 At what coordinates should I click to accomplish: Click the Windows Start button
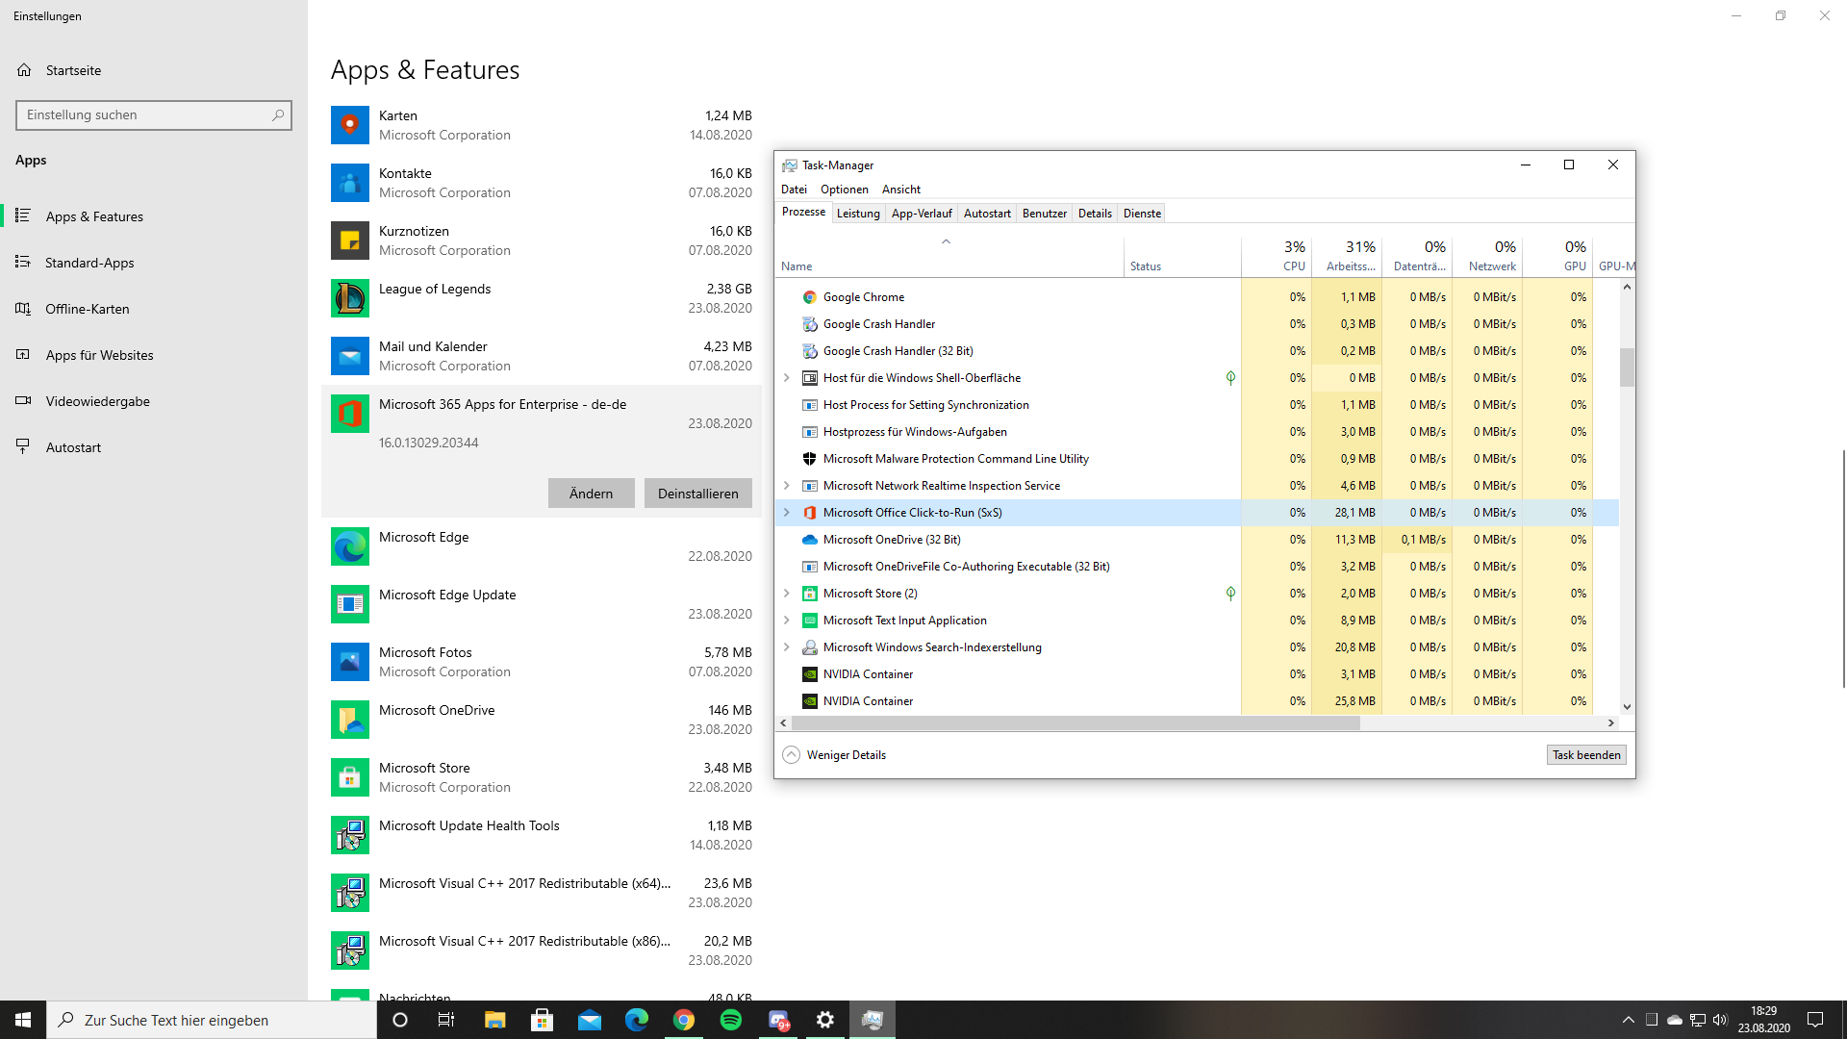point(23,1020)
